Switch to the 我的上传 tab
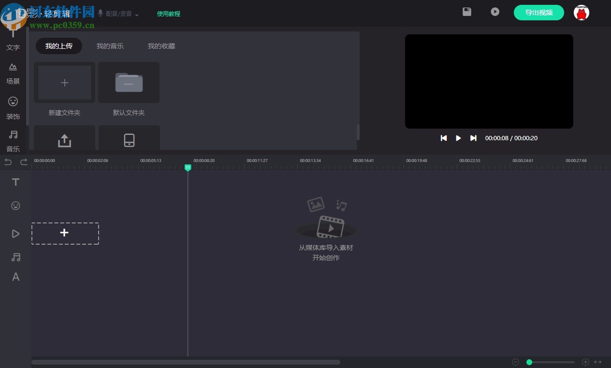Image resolution: width=611 pixels, height=368 pixels. pyautogui.click(x=59, y=46)
